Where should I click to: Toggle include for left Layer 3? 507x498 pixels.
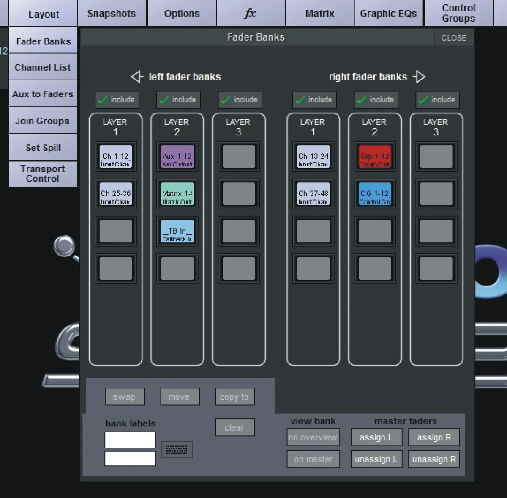click(x=240, y=100)
